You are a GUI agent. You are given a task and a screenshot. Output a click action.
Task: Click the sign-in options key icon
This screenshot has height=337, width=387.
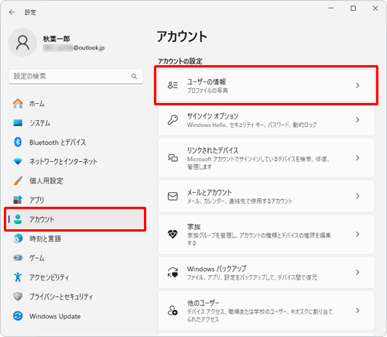click(173, 120)
